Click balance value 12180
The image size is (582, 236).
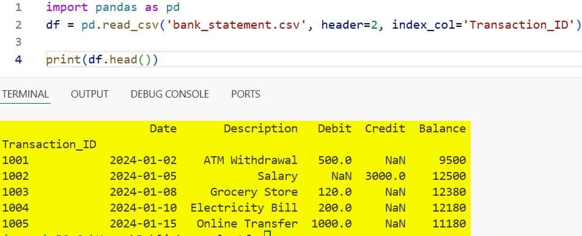tap(449, 208)
